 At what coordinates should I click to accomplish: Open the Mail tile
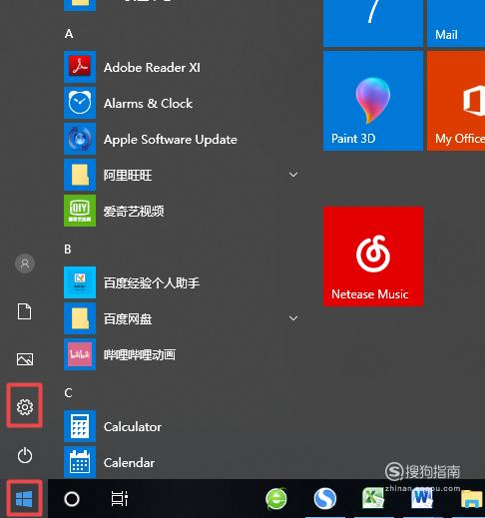pyautogui.click(x=456, y=23)
